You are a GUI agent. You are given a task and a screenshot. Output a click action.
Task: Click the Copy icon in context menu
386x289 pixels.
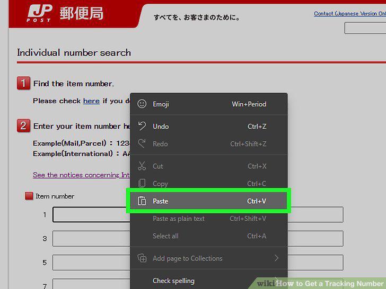click(x=142, y=183)
